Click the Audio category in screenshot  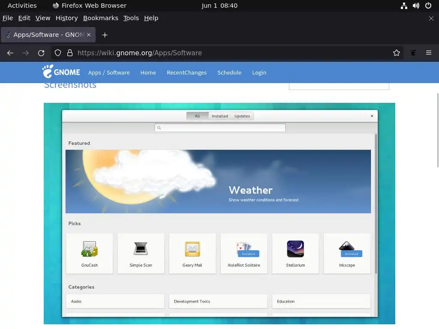coord(115,301)
